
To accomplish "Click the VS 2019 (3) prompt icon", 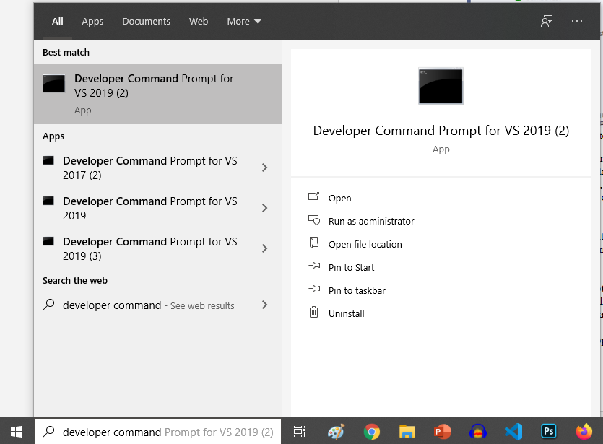I will pos(48,241).
